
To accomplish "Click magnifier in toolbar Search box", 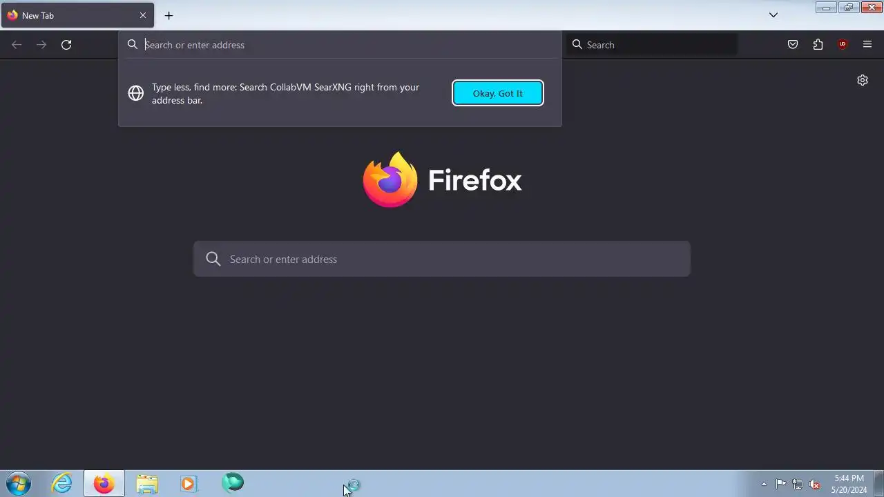I will (x=577, y=45).
